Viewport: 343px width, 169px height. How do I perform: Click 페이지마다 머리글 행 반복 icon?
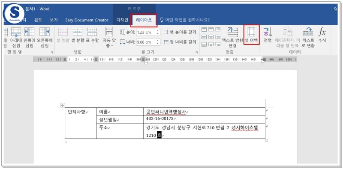click(x=288, y=32)
